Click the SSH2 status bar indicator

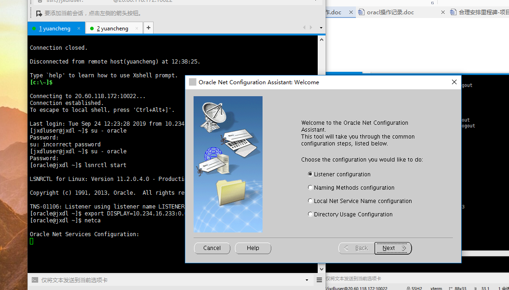point(414,288)
